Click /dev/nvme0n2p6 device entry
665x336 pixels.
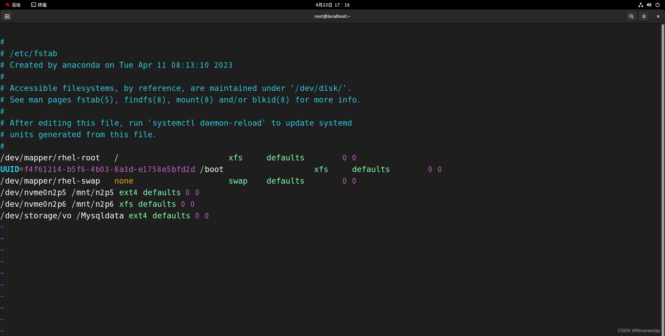[x=33, y=204]
